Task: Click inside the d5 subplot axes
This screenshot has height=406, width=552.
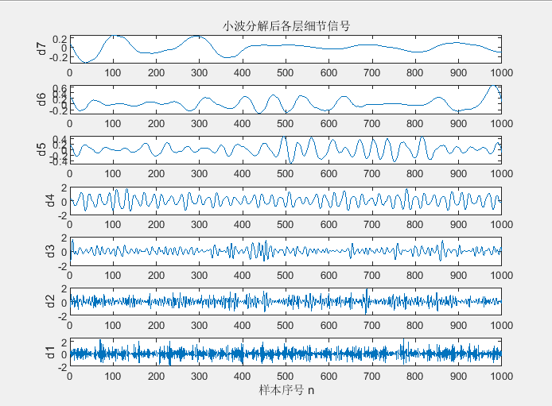Action: 286,150
